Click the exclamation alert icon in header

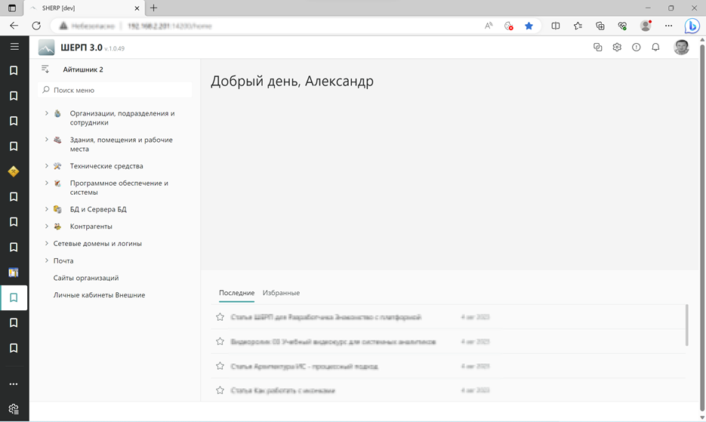pos(636,48)
